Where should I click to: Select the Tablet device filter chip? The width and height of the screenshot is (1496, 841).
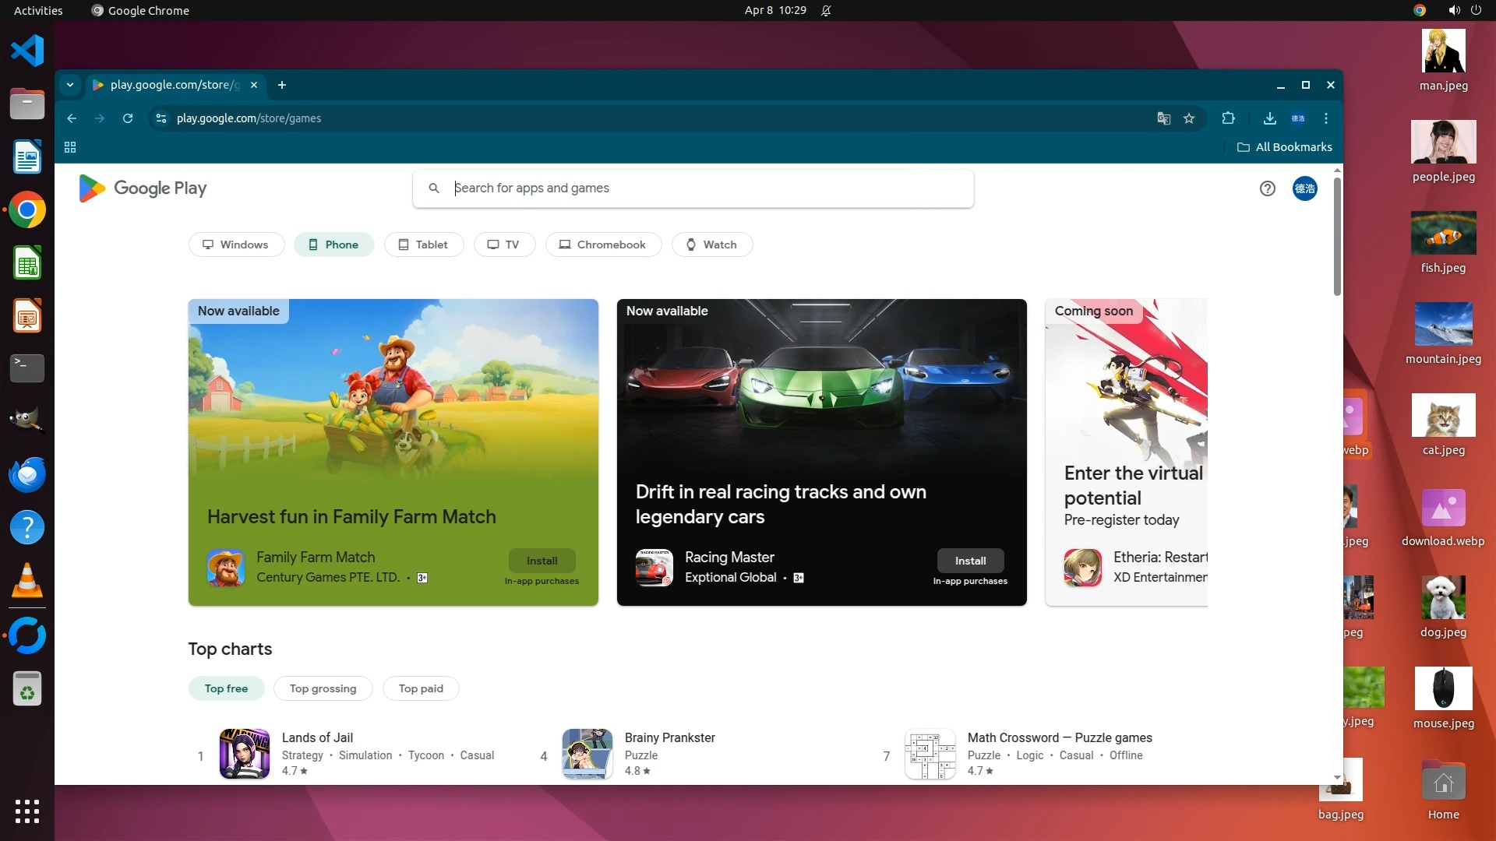click(x=423, y=245)
